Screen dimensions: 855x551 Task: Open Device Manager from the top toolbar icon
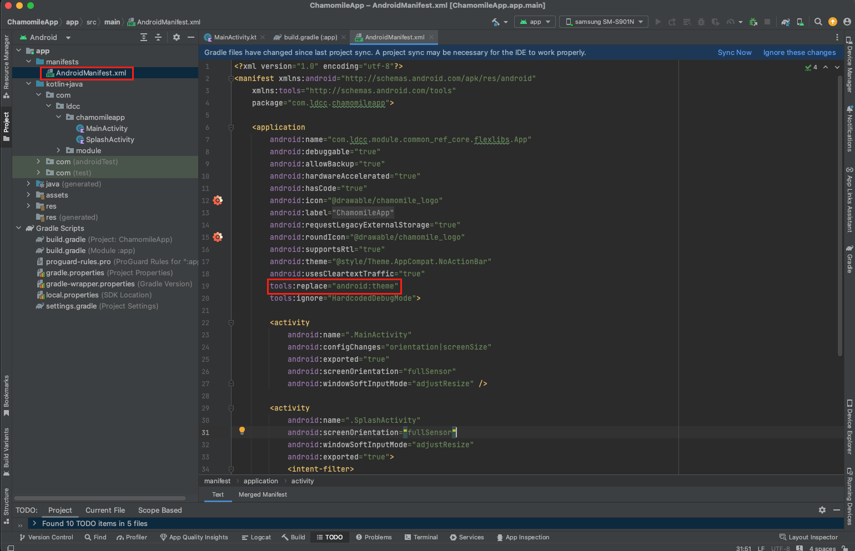click(800, 22)
